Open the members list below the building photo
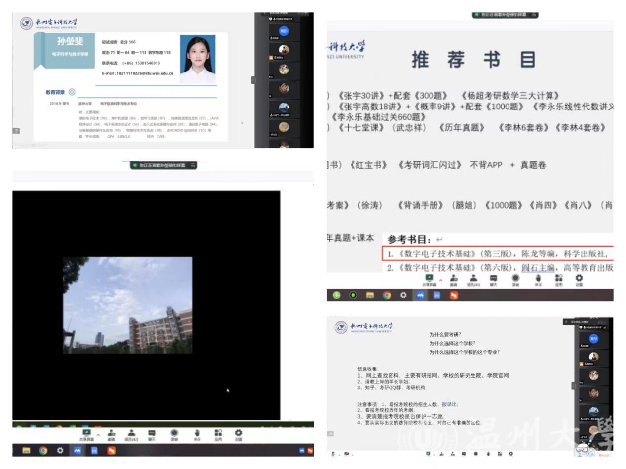Screen dimensions: 626x469 (131, 434)
